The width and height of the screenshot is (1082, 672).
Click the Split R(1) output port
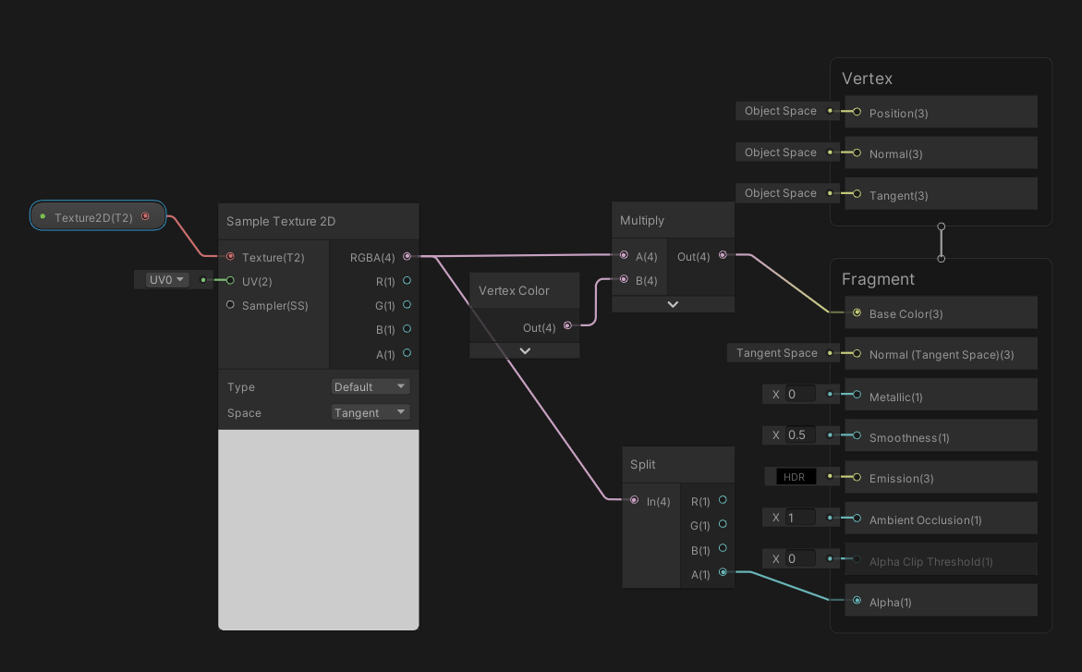click(723, 500)
